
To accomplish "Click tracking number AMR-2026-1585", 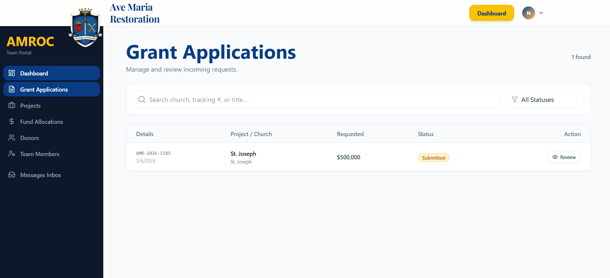I will [x=153, y=153].
